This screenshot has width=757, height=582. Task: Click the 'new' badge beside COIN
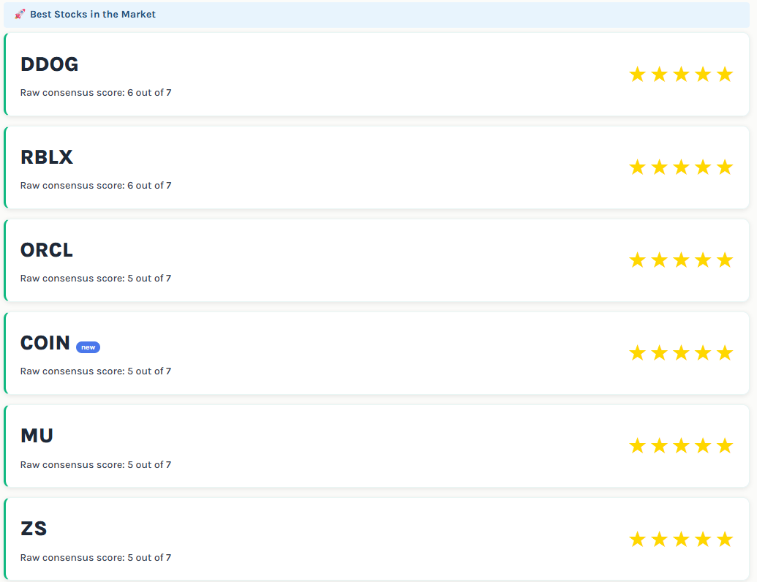[x=88, y=347]
